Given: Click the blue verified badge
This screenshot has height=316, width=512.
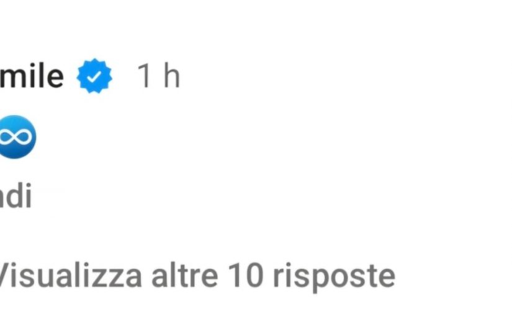Looking at the screenshot, I should (94, 76).
